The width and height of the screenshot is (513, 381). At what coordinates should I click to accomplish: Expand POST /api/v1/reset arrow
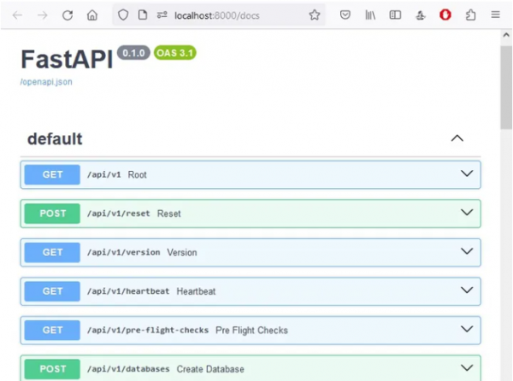467,213
